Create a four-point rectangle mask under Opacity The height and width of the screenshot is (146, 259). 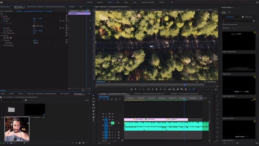click(x=8, y=38)
